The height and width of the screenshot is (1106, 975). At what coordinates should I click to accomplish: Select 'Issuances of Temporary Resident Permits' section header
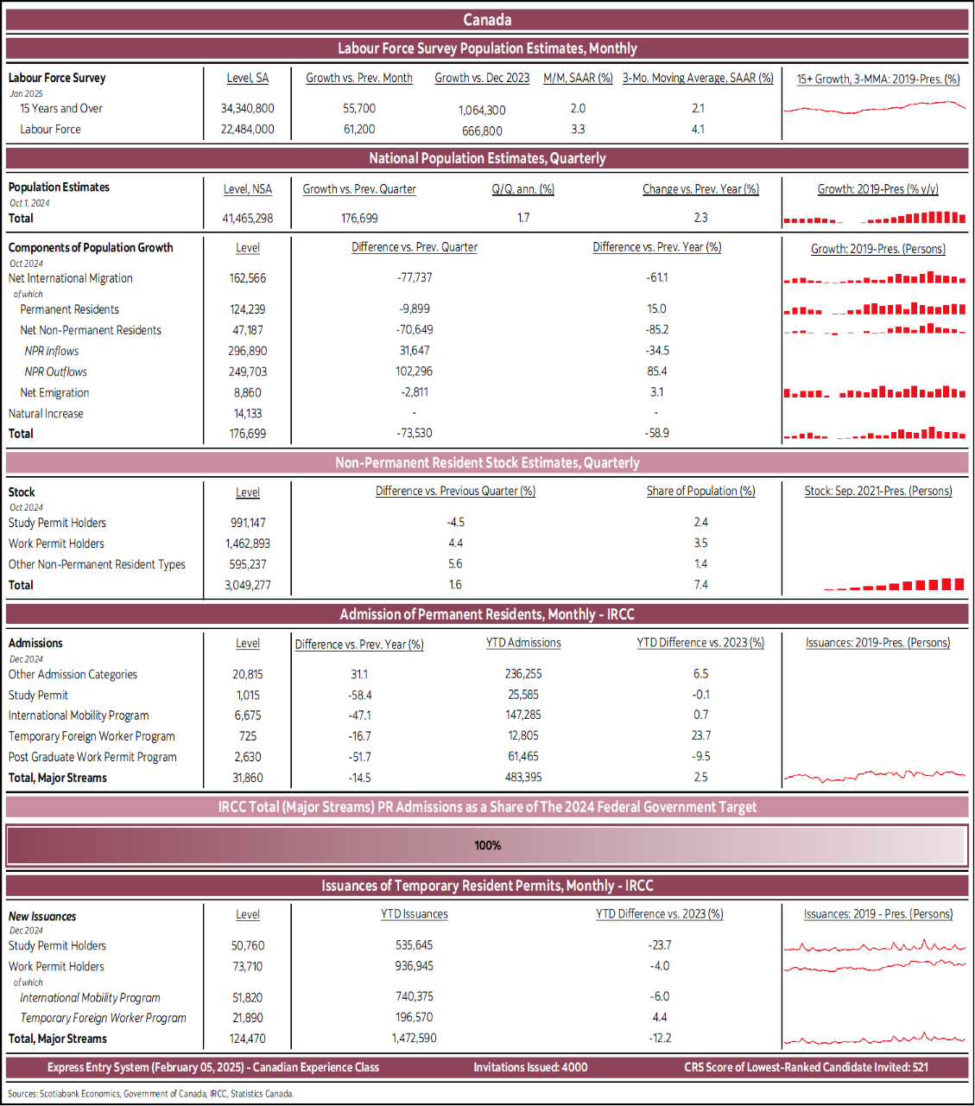pyautogui.click(x=487, y=886)
